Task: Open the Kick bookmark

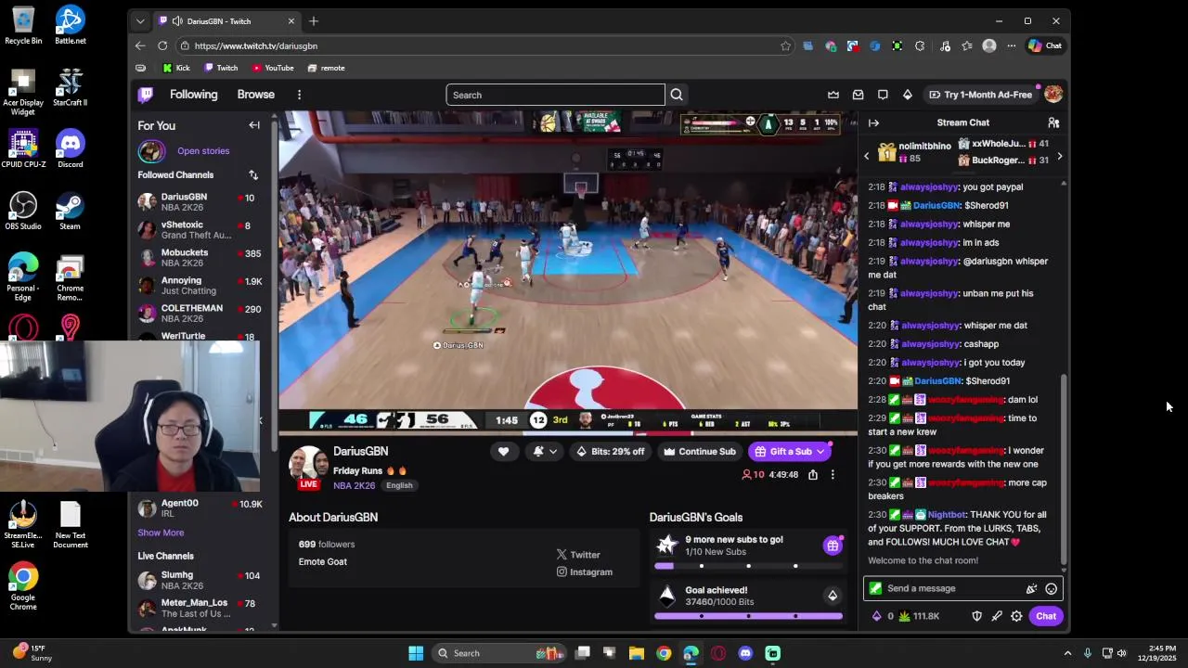Action: [x=175, y=68]
